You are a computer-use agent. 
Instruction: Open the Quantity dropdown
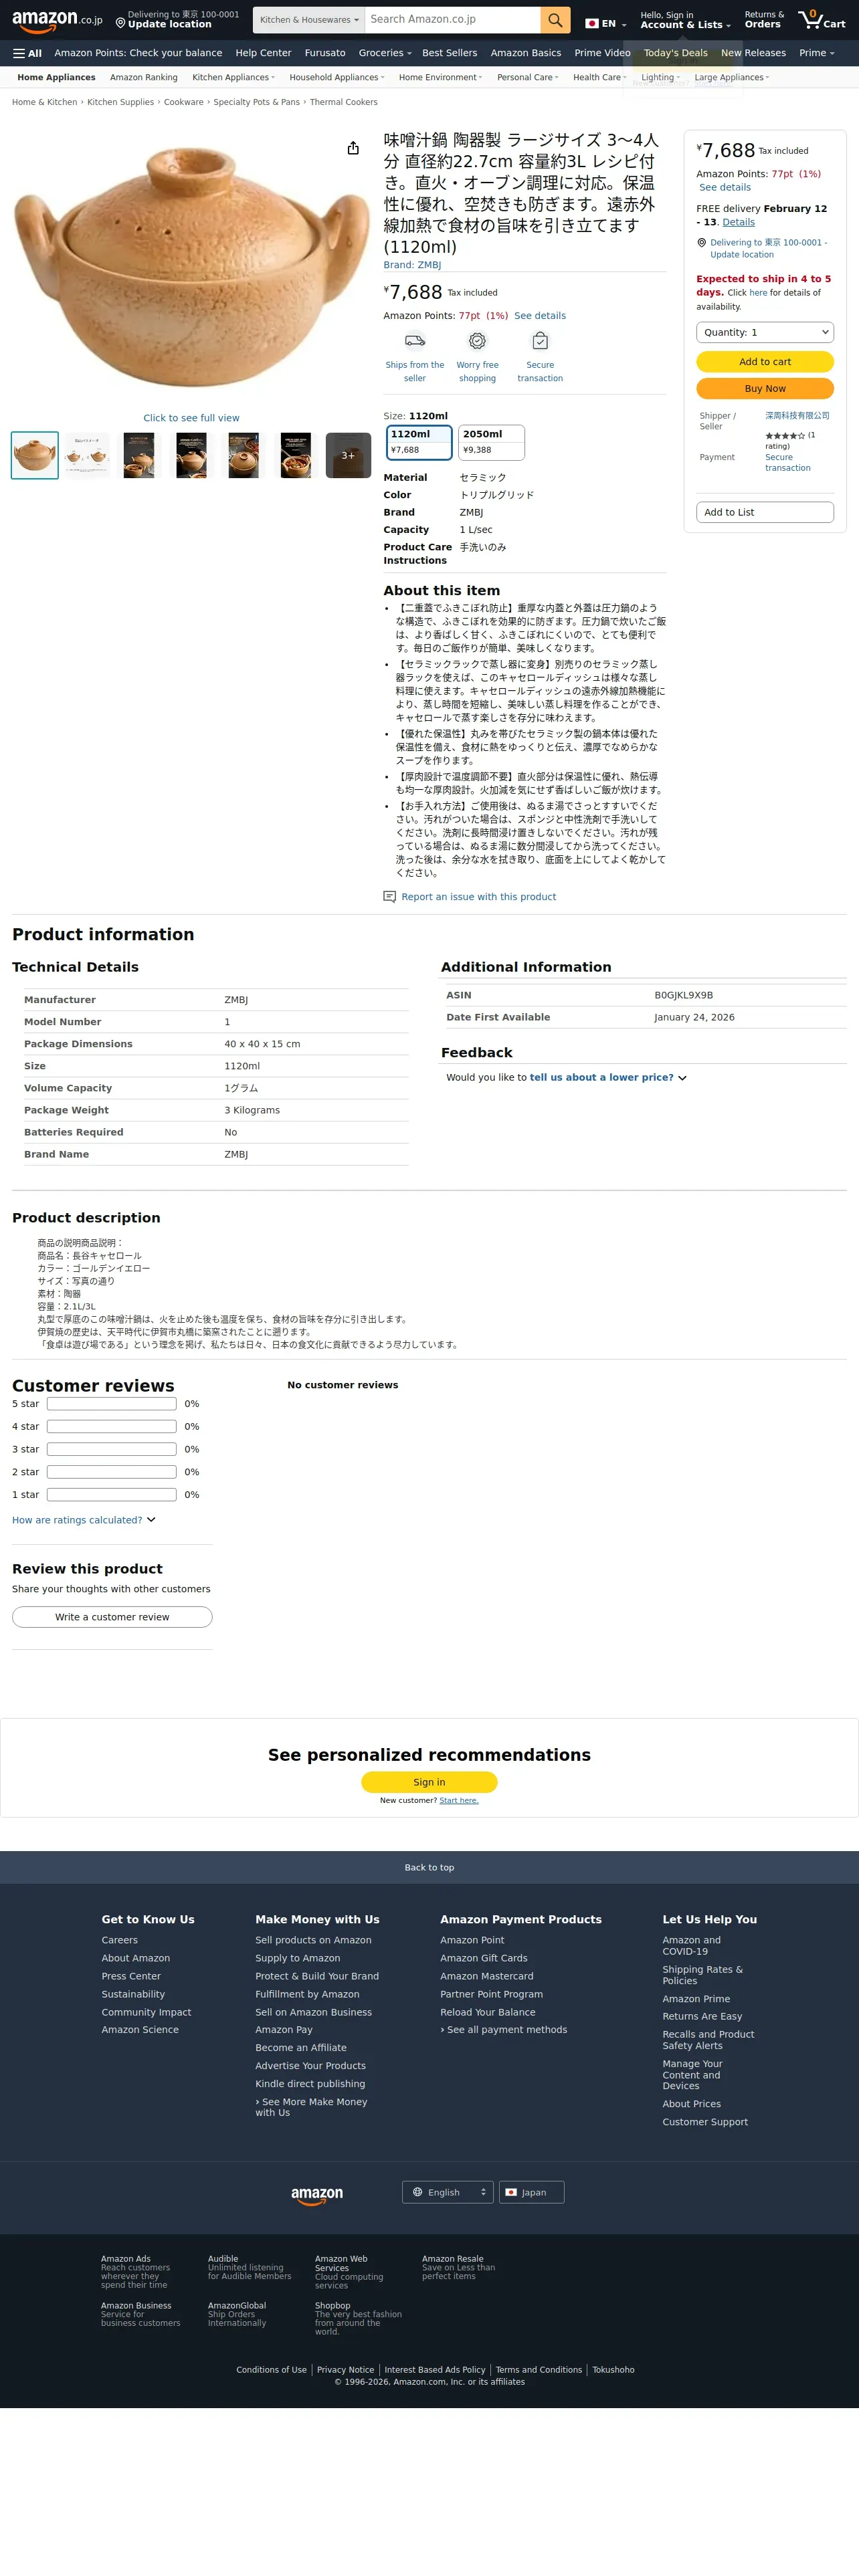[765, 332]
